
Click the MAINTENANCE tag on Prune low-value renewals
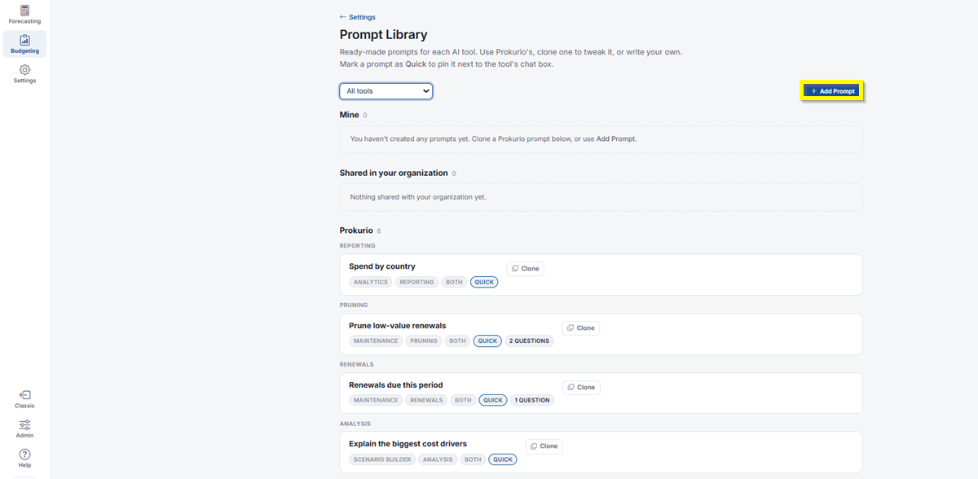376,341
